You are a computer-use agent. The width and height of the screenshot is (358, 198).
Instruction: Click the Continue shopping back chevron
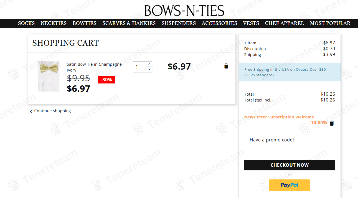pyautogui.click(x=31, y=111)
